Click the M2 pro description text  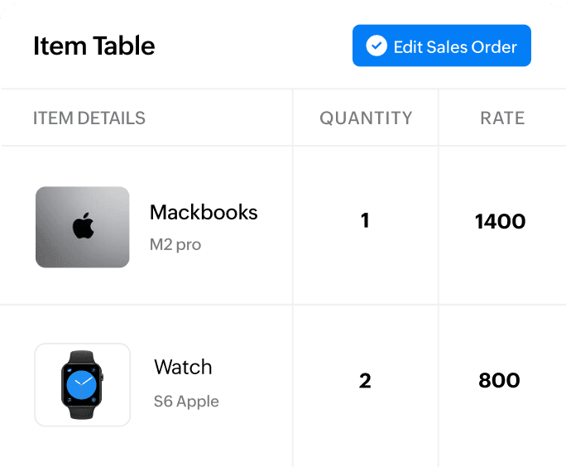click(x=175, y=244)
